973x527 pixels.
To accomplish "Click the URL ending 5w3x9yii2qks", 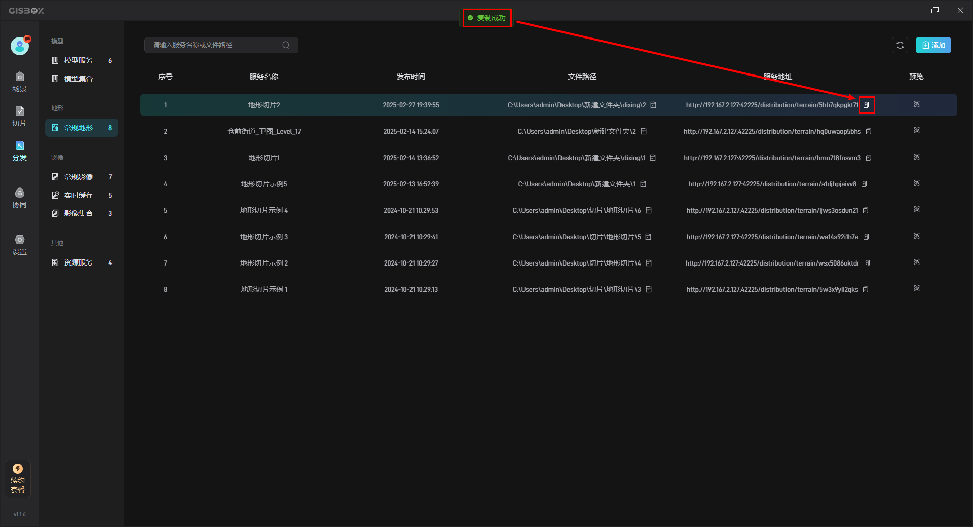I will coord(772,289).
